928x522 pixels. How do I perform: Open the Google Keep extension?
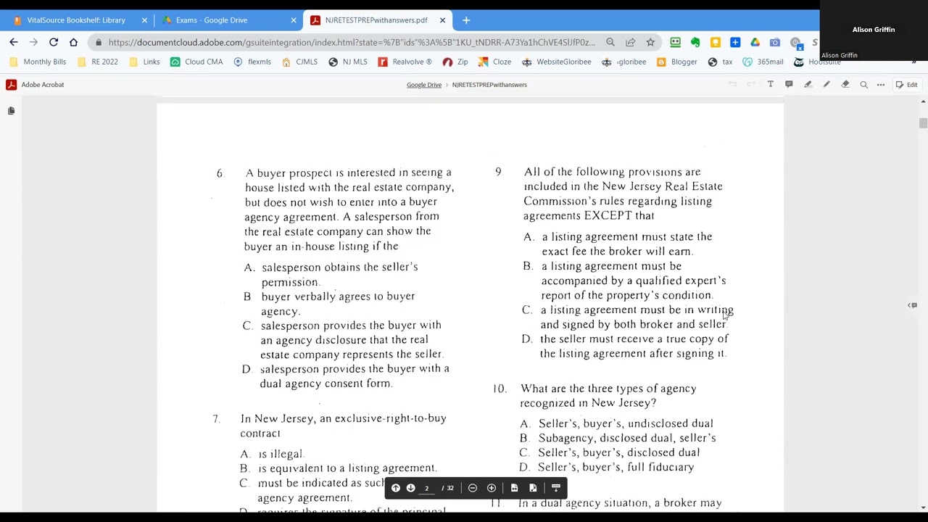pos(716,42)
